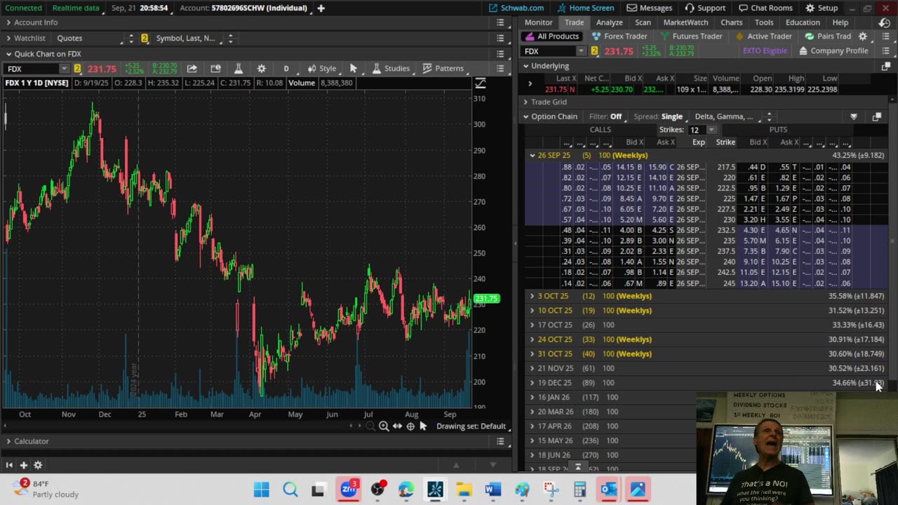Expand the 17 OCT 25 expiration
This screenshot has height=505, width=898.
point(532,325)
